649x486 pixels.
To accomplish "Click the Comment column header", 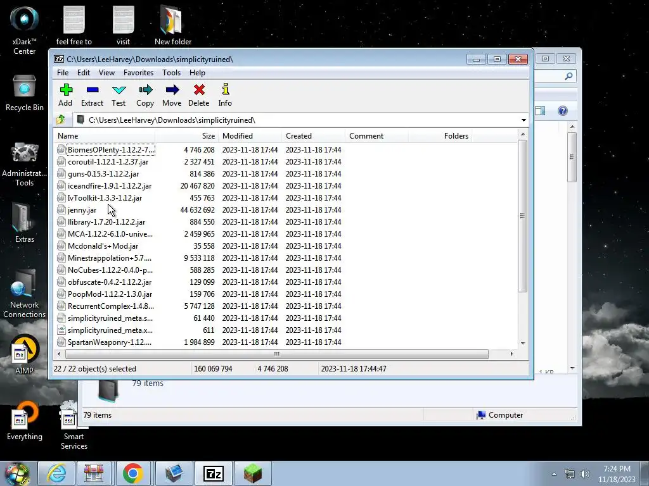I will click(376, 136).
